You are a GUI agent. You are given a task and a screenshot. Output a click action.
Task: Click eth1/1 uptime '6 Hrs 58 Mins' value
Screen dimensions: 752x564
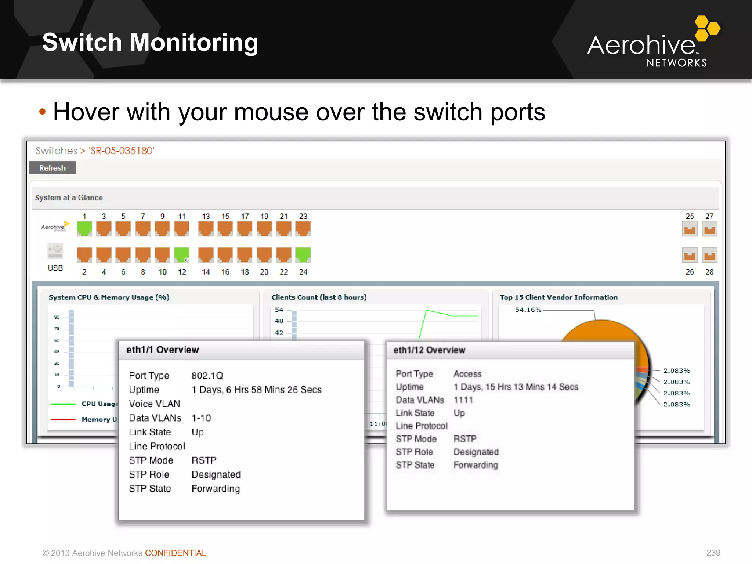coord(256,390)
